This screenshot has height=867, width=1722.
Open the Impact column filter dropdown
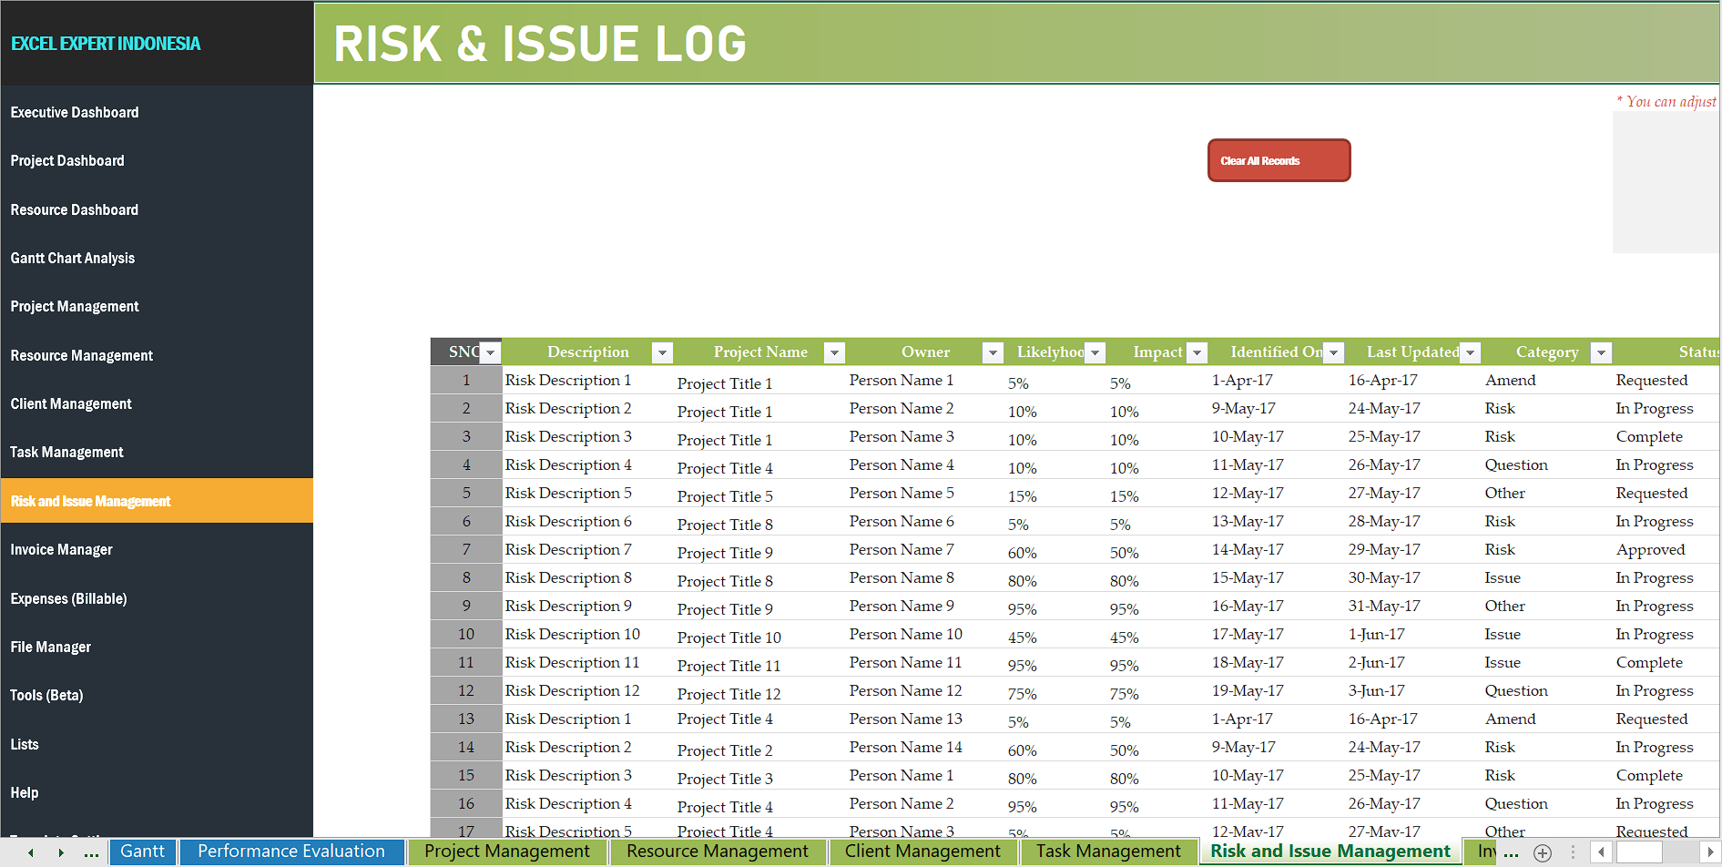tap(1197, 352)
